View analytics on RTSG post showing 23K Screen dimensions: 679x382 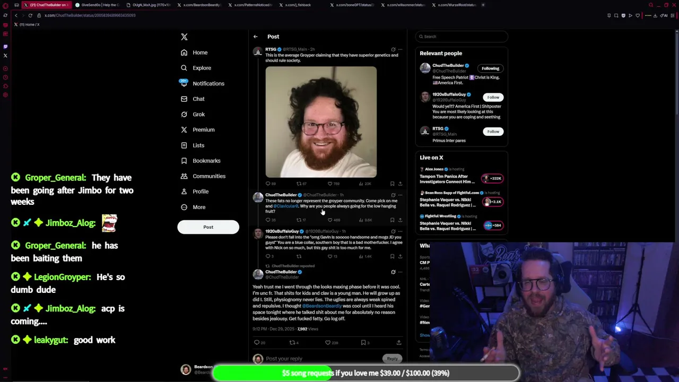(364, 184)
